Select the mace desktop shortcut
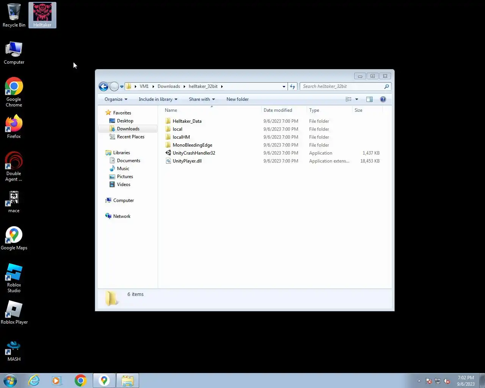This screenshot has height=388, width=485. (x=14, y=201)
